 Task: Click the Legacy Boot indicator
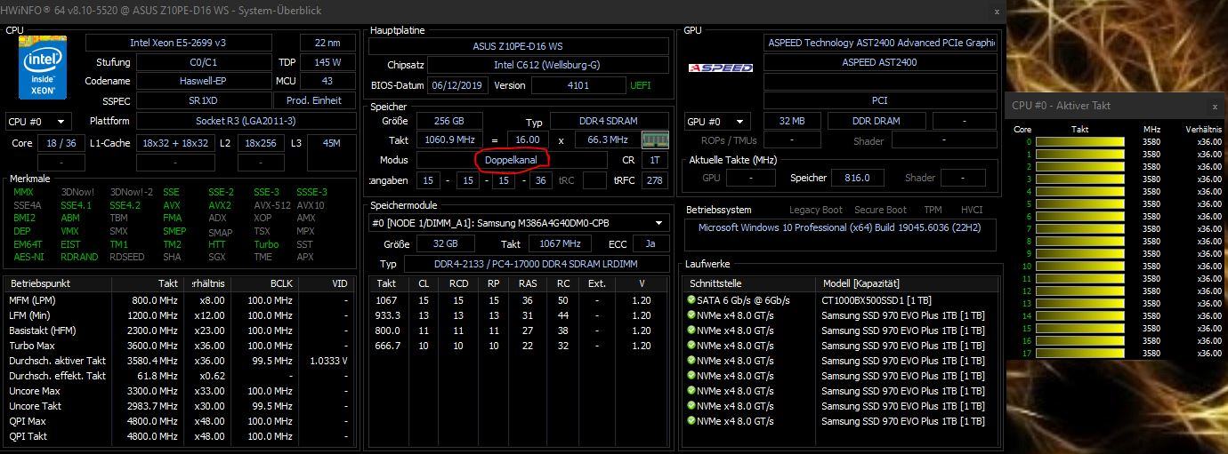816,210
